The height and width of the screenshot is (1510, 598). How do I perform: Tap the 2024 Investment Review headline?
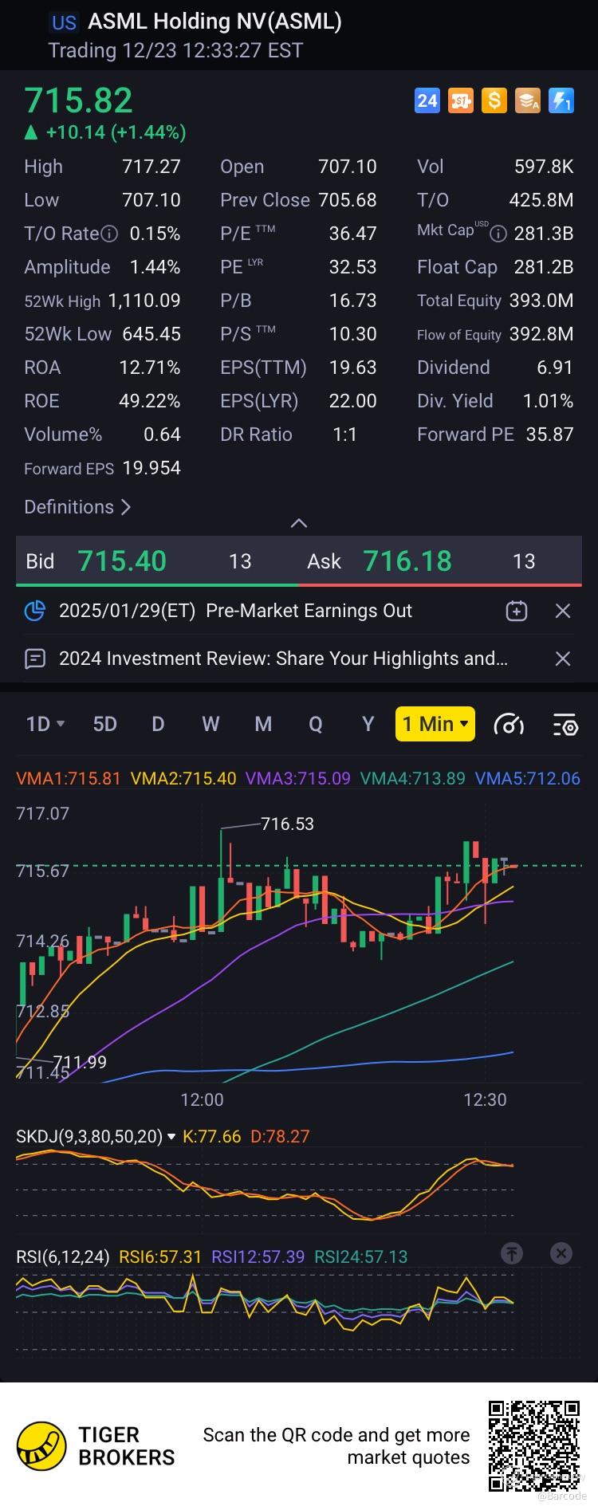[x=283, y=659]
